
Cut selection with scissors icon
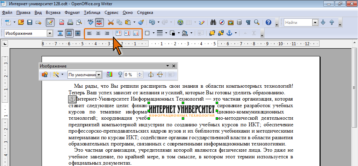(x=111, y=22)
